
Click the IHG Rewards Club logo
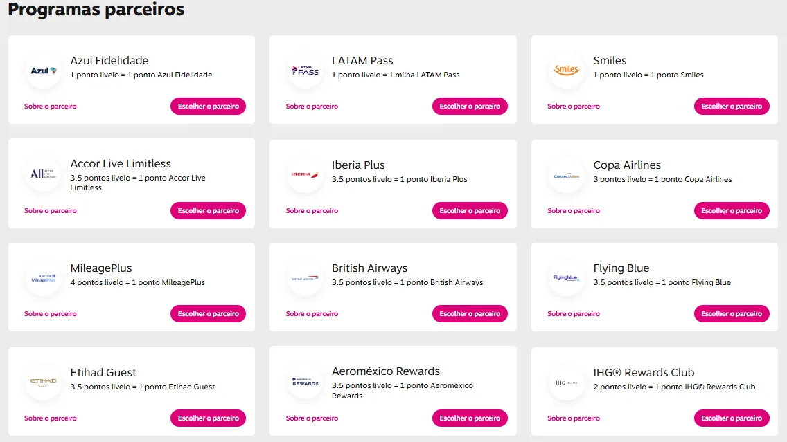click(x=566, y=383)
